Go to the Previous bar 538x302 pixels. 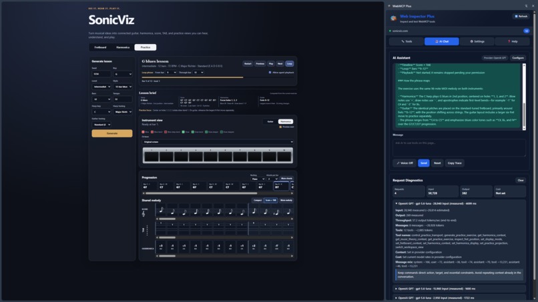(260, 64)
